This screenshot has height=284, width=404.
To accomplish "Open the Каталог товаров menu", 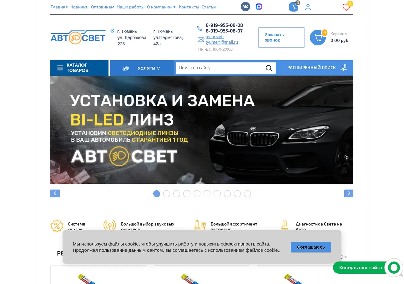I will 79,68.
